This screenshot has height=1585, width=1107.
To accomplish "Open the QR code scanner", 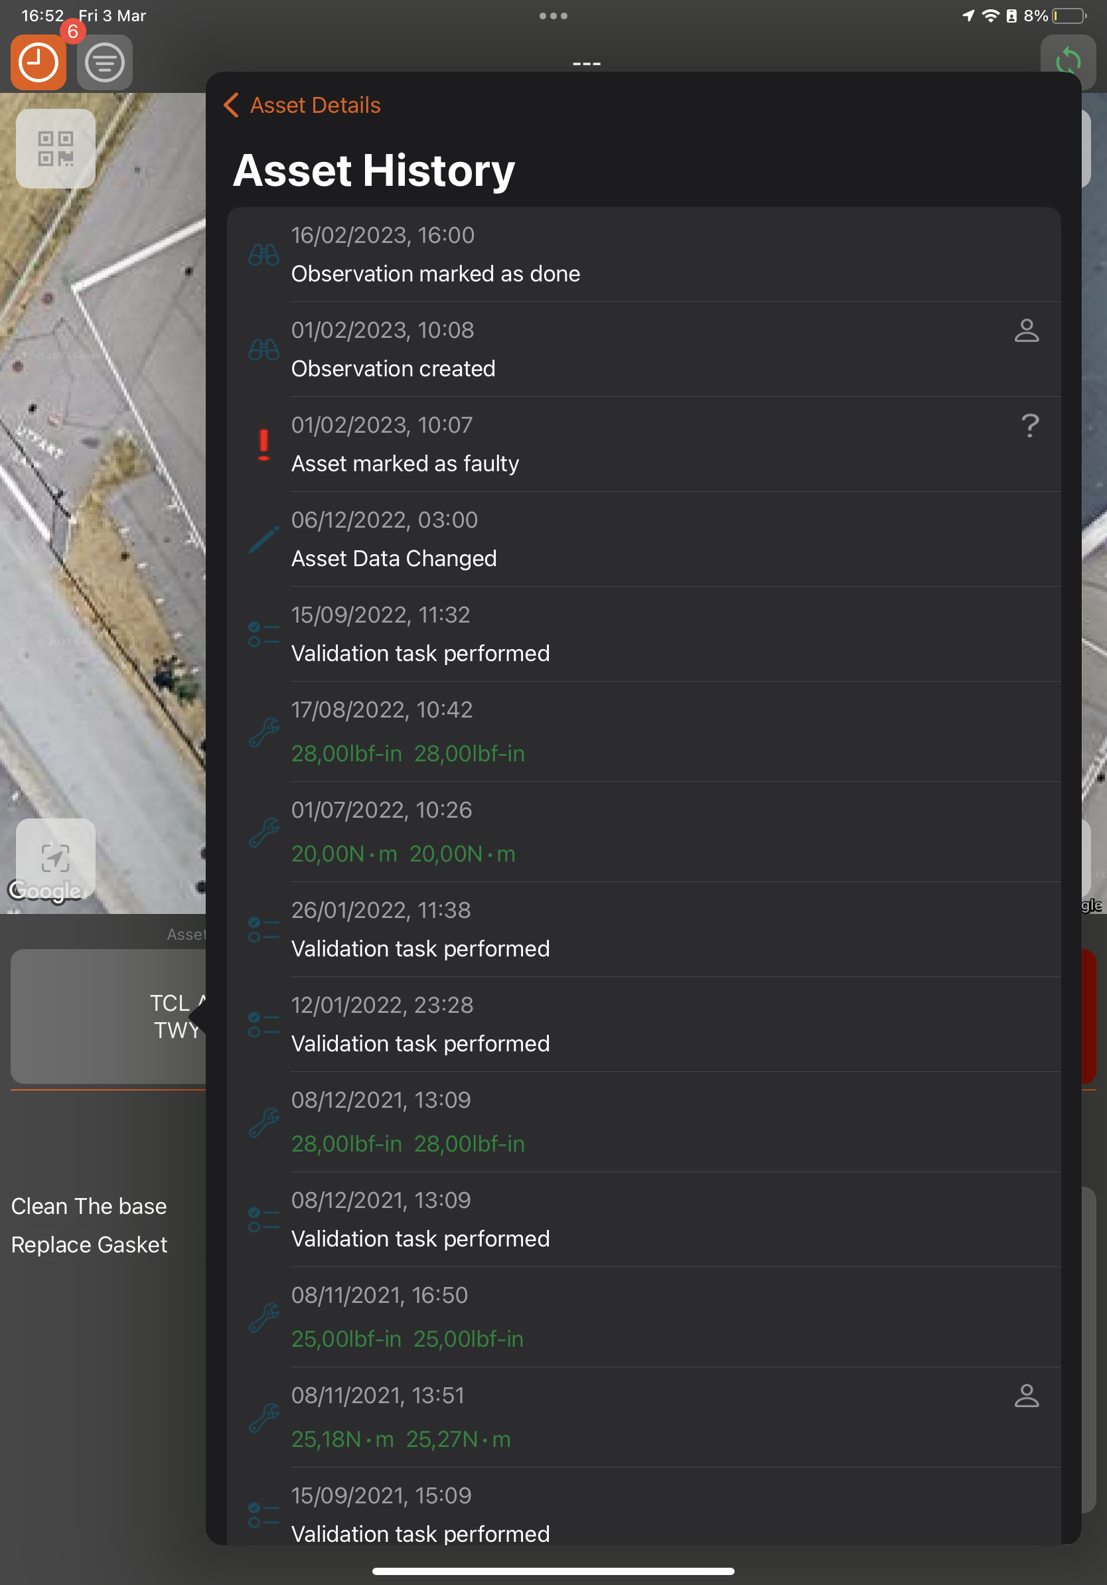I will [55, 149].
